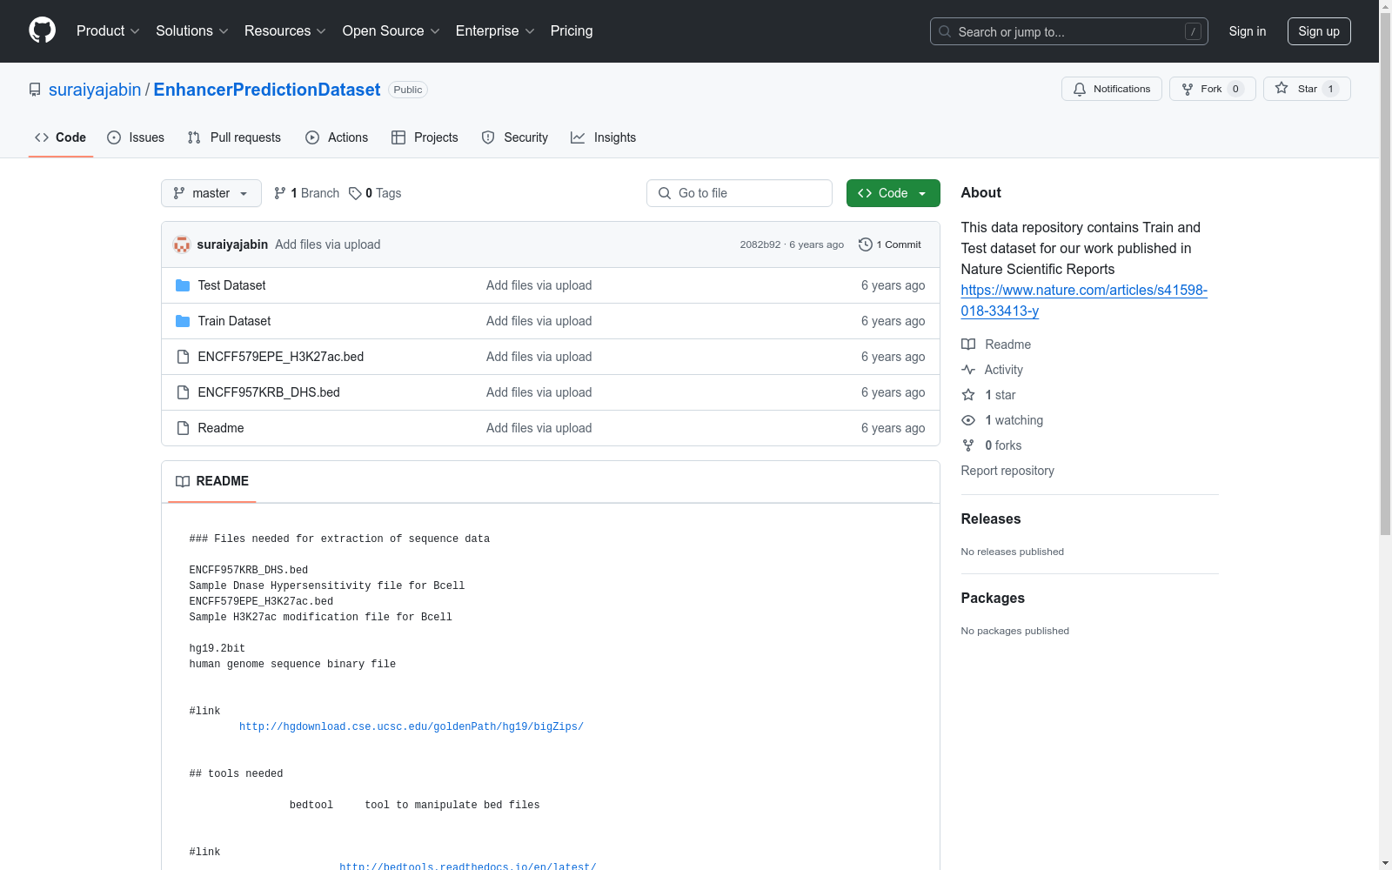Open the master branch selector
Viewport: 1392px width, 870px height.
tap(211, 193)
